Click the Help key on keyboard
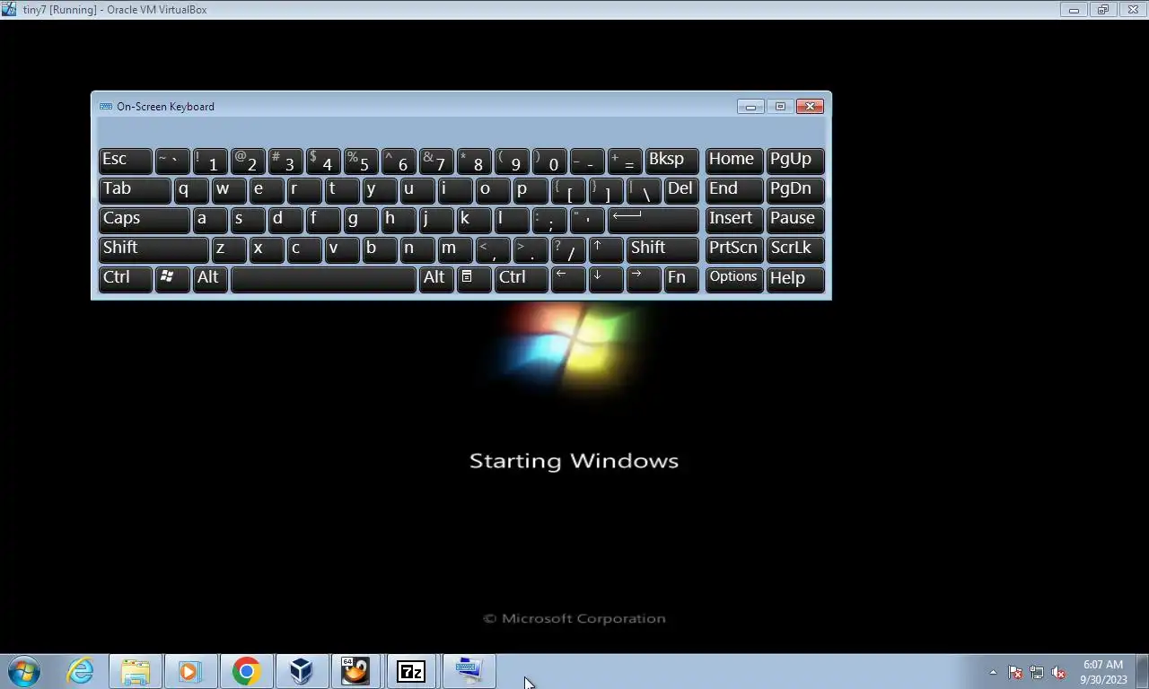This screenshot has height=689, width=1149. [795, 278]
